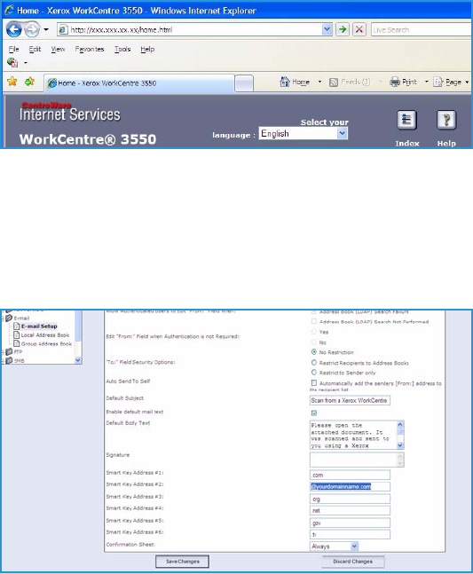Open the Page menu dropdown arrow

(467, 82)
